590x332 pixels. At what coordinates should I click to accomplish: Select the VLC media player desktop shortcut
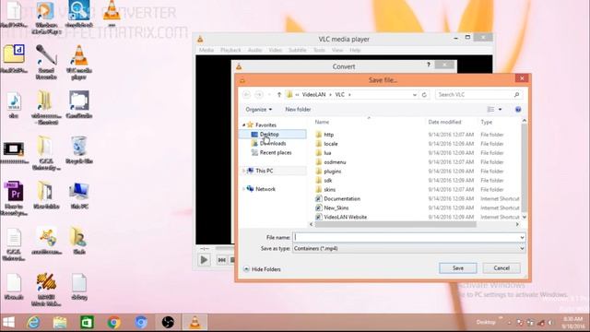(x=79, y=62)
